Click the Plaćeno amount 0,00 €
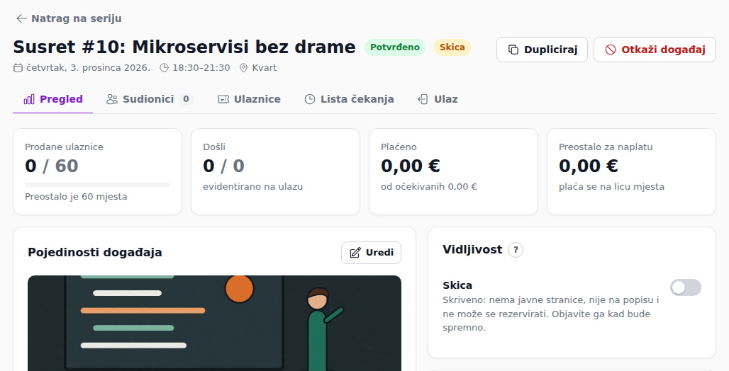 pyautogui.click(x=411, y=166)
